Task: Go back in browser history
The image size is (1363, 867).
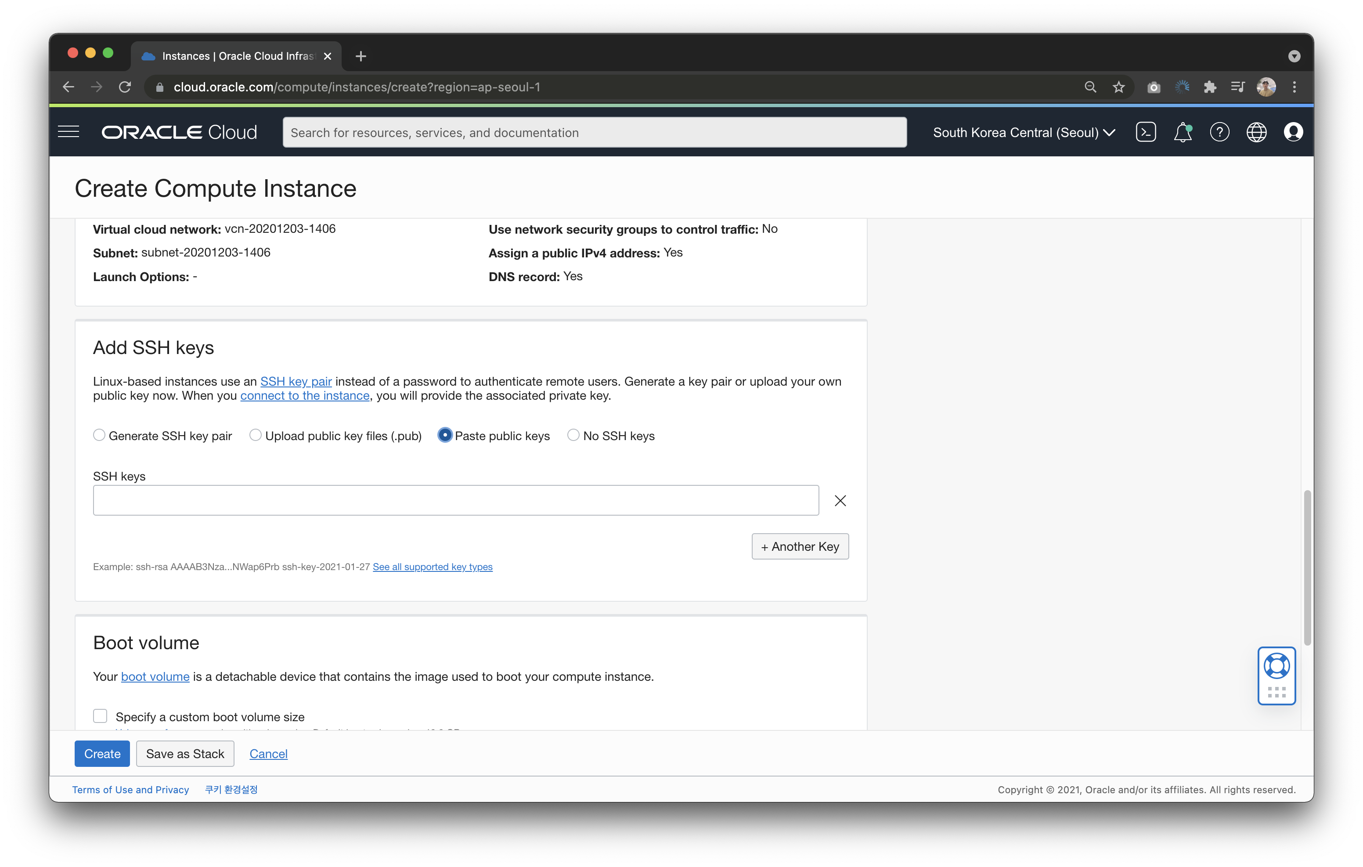Action: (x=69, y=87)
